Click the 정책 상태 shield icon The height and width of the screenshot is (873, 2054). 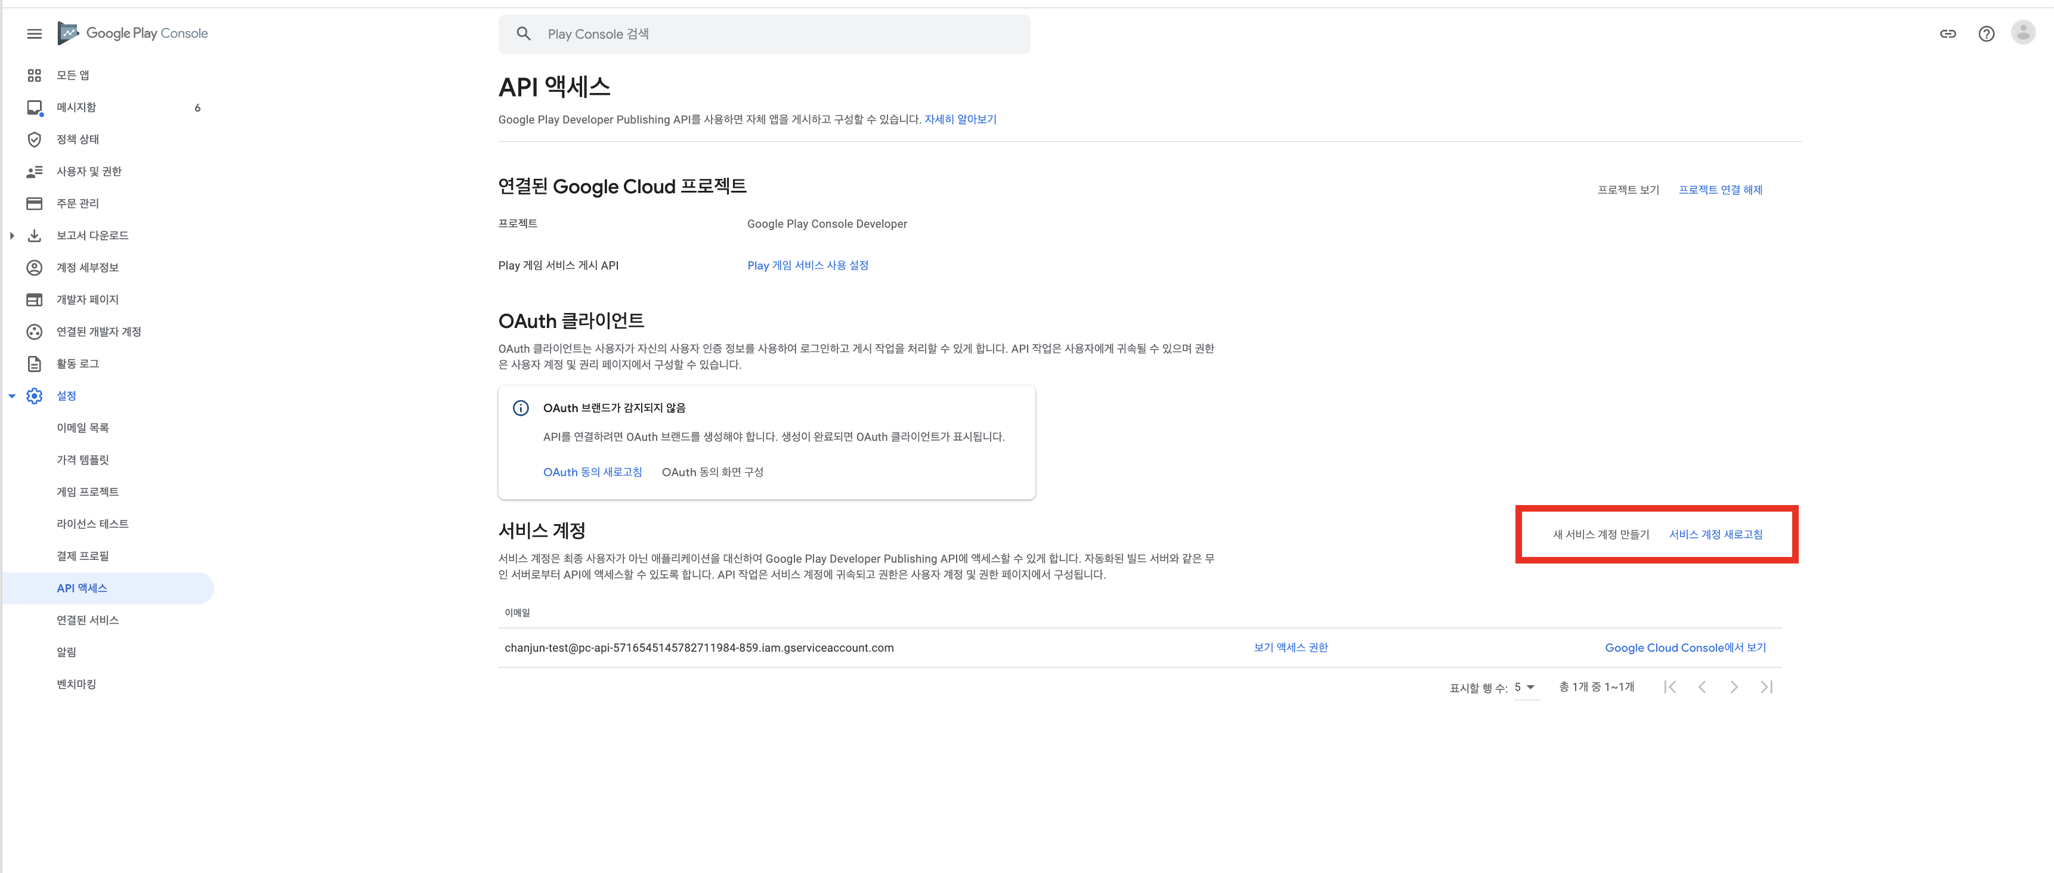pos(34,140)
